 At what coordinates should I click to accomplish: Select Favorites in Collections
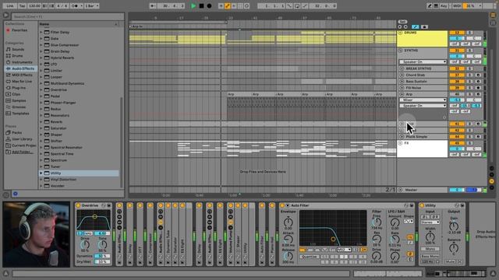point(19,30)
